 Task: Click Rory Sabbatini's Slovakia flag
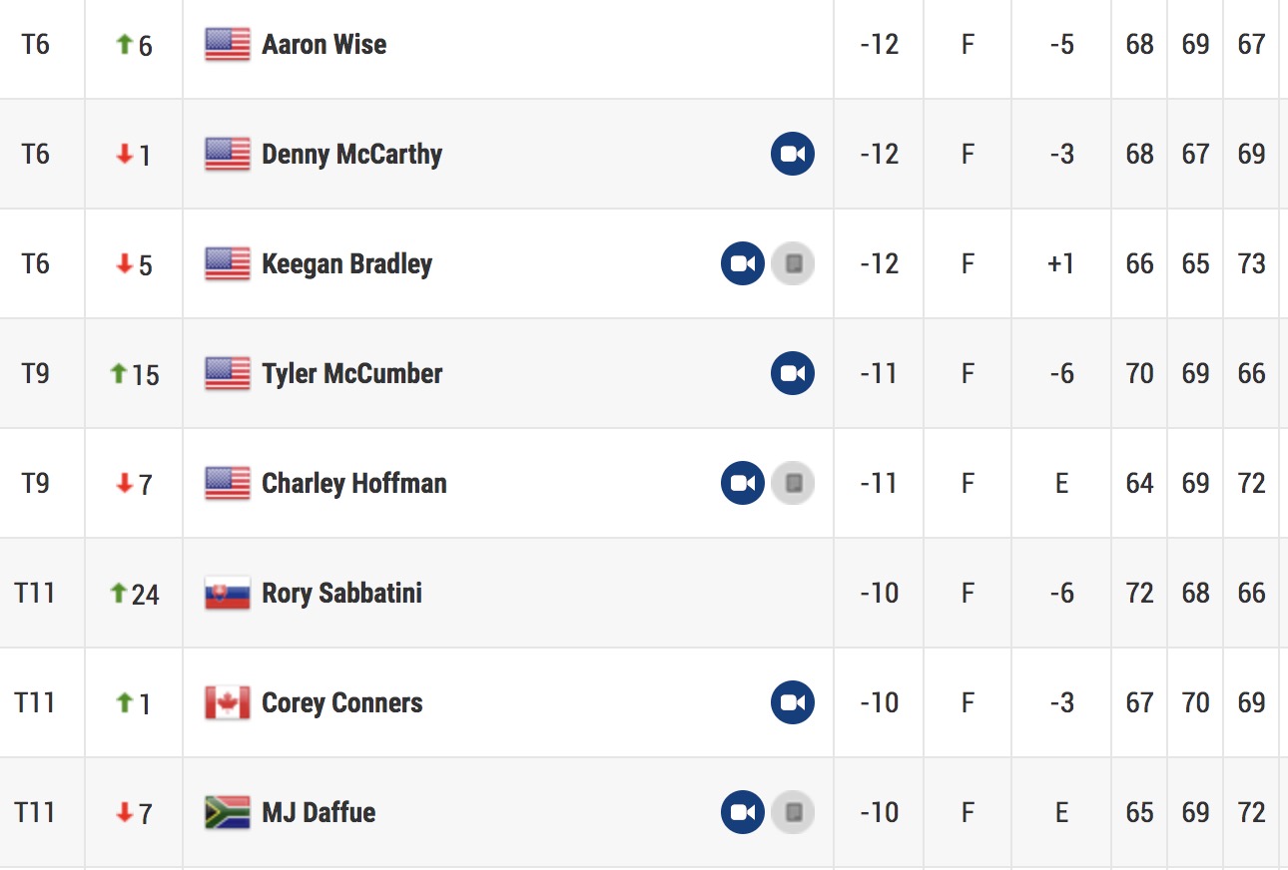coord(228,593)
